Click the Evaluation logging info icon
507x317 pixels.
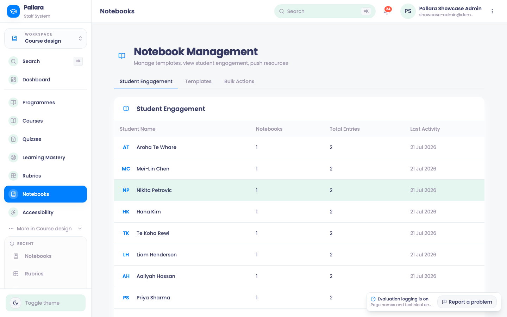373,299
